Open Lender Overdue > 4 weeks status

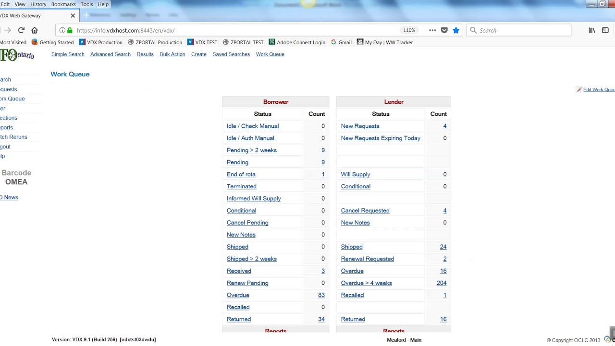click(367, 283)
